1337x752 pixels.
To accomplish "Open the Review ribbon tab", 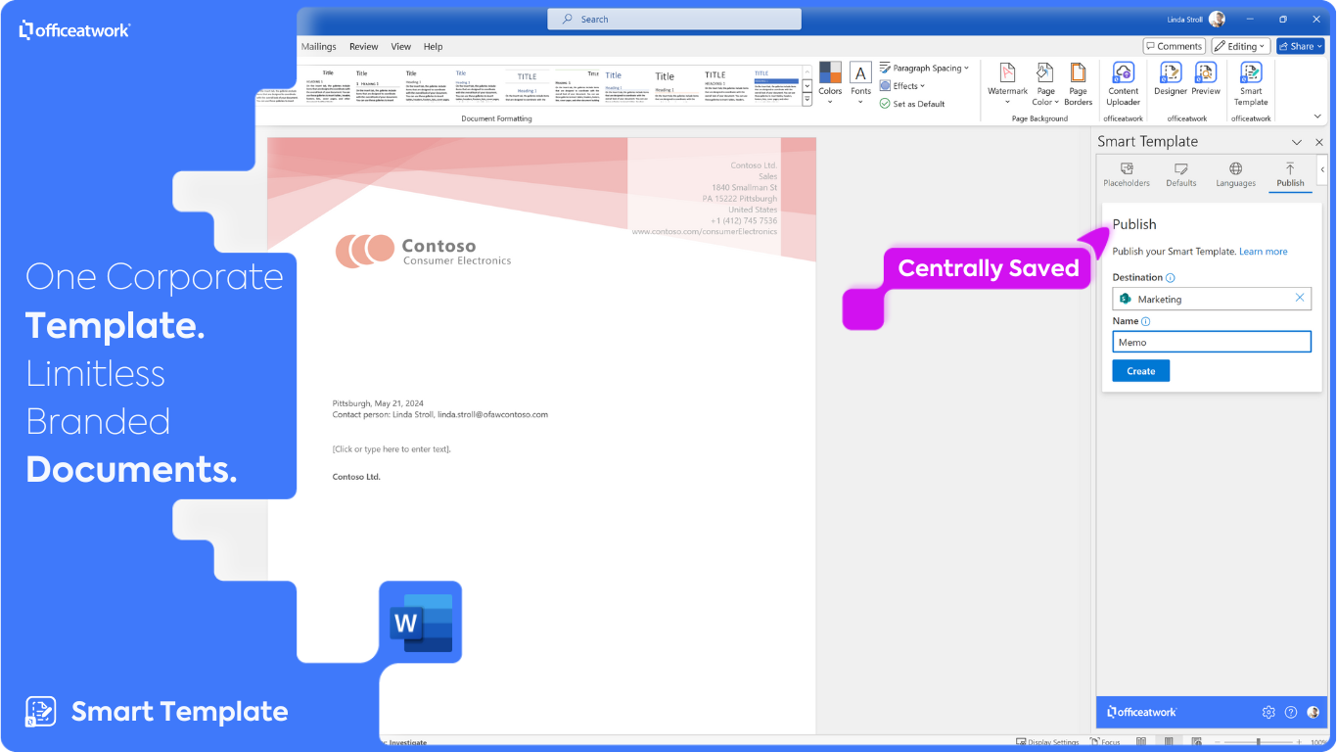I will [x=363, y=46].
